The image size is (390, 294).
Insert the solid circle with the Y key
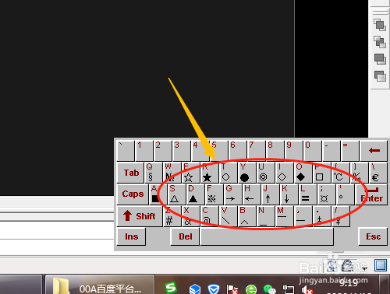[x=246, y=173]
